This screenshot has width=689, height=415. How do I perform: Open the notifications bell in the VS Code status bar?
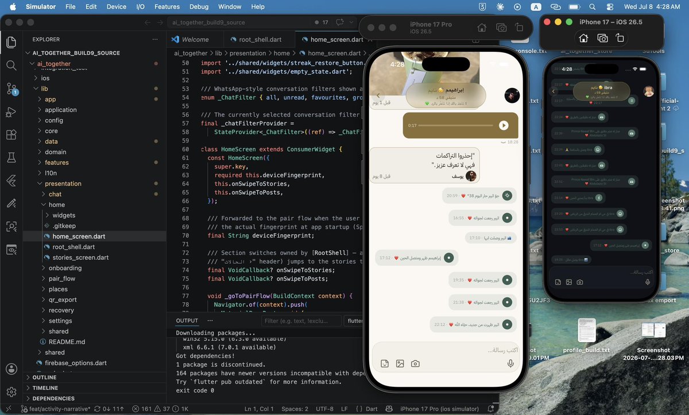pyautogui.click(x=491, y=409)
